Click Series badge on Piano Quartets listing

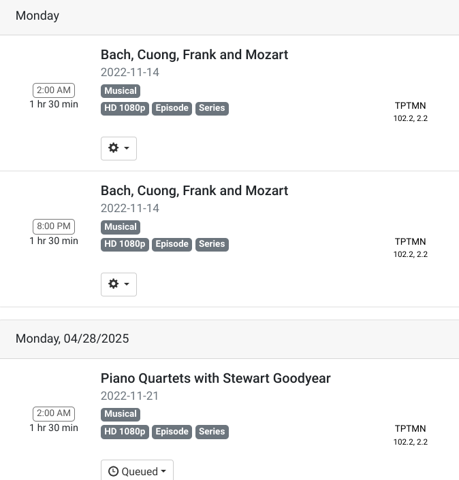point(212,431)
